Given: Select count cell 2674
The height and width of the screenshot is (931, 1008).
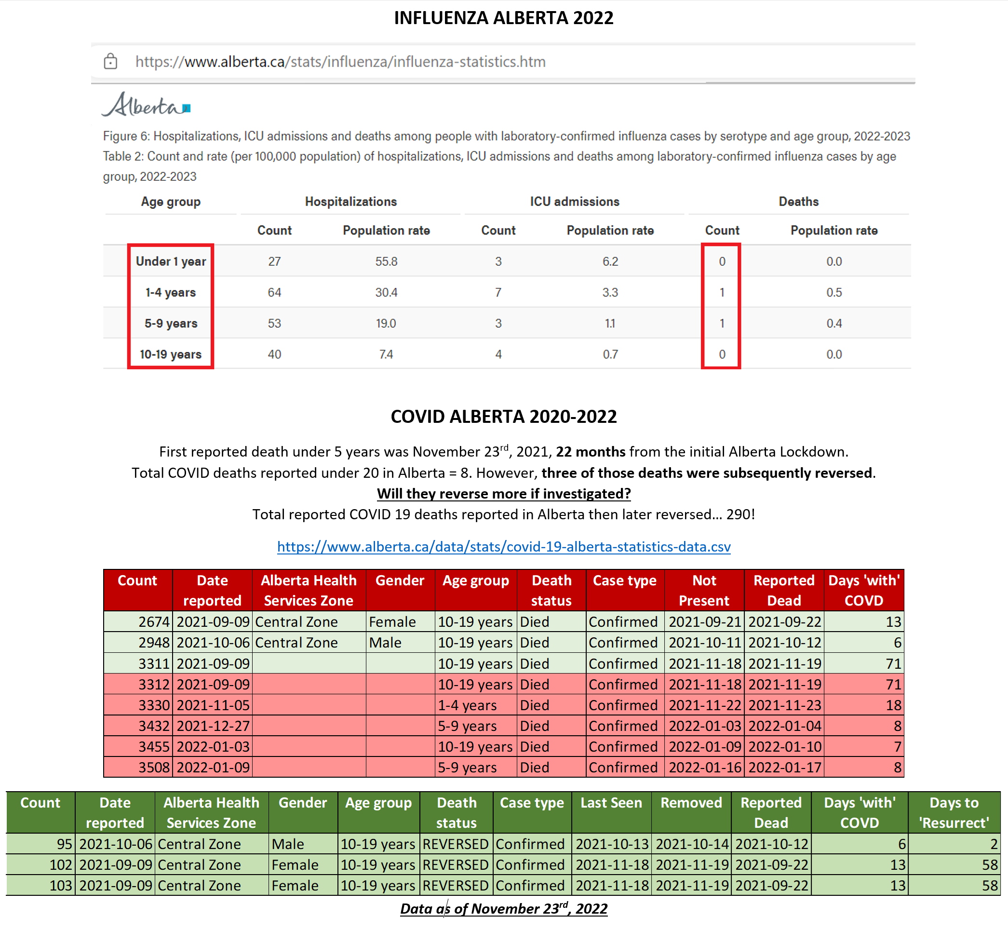Looking at the screenshot, I should point(138,621).
